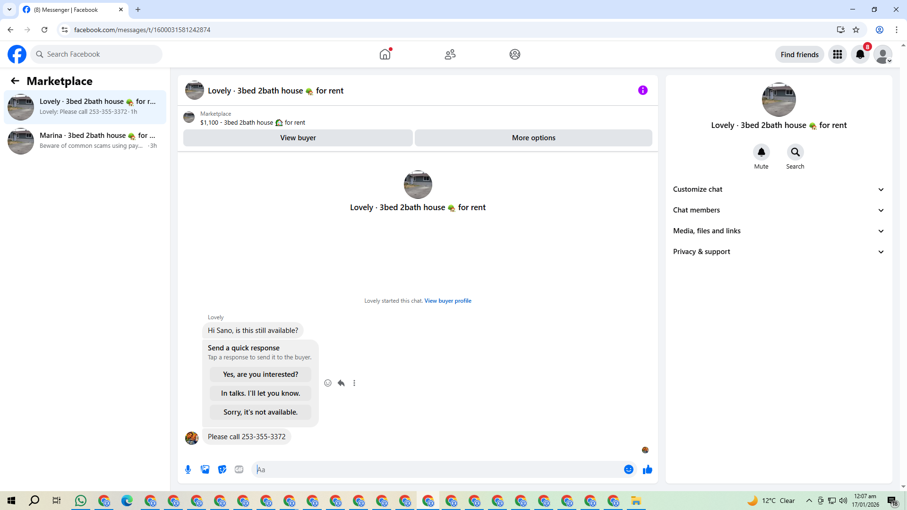This screenshot has height=510, width=907.
Task: Expand Media, files and links section
Action: coord(778,231)
